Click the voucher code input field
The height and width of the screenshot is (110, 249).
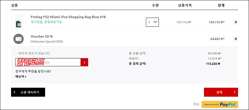[x=48, y=62]
